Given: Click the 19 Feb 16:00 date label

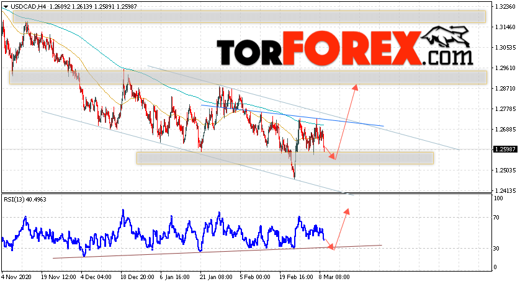Looking at the screenshot, I should 296,277.
